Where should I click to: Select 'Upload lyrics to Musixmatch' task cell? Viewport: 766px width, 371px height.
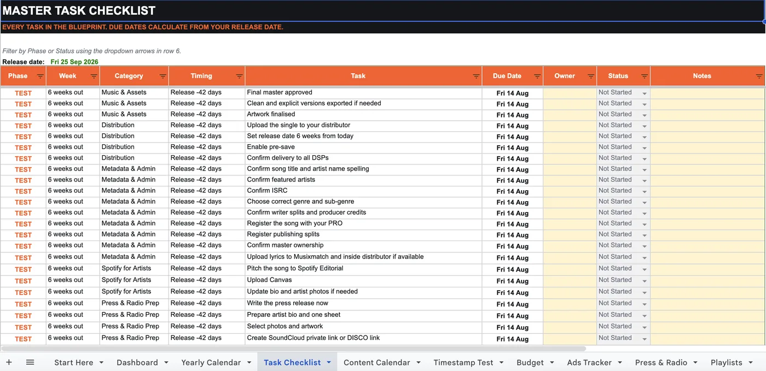coord(363,257)
